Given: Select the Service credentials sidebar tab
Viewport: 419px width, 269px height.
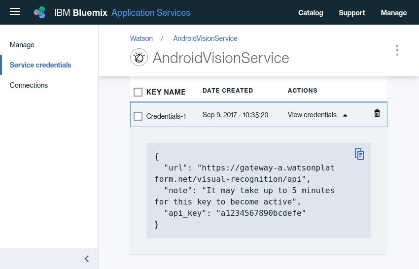Looking at the screenshot, I should pyautogui.click(x=40, y=65).
